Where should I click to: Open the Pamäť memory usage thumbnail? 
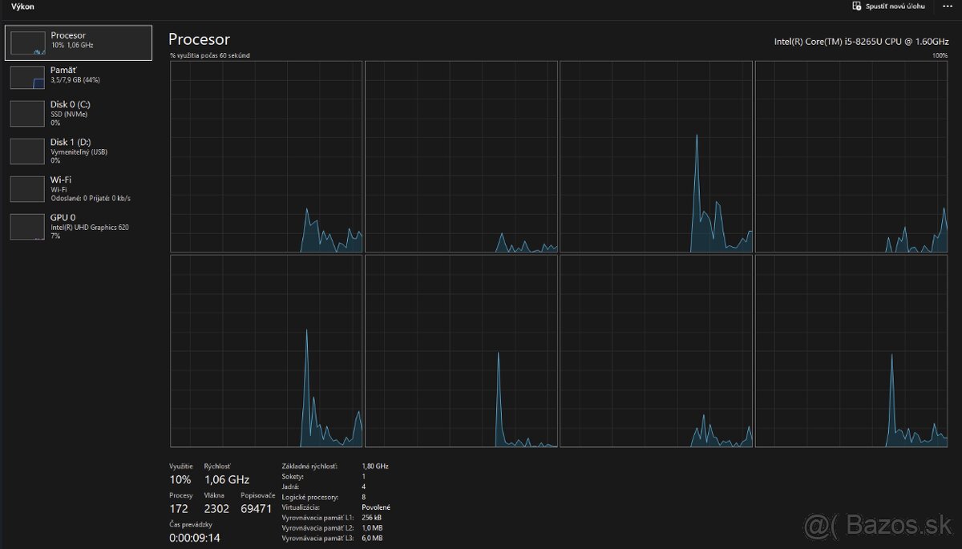tap(27, 77)
